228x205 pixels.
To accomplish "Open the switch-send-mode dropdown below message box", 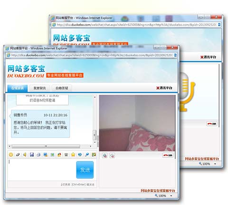I will pyautogui.click(x=66, y=184).
